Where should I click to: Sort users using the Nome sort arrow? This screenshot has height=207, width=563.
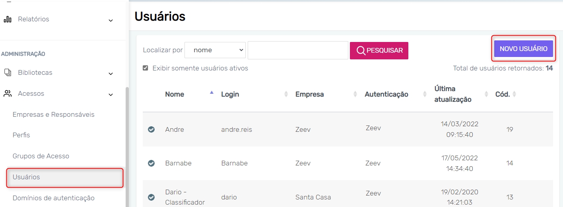(212, 92)
